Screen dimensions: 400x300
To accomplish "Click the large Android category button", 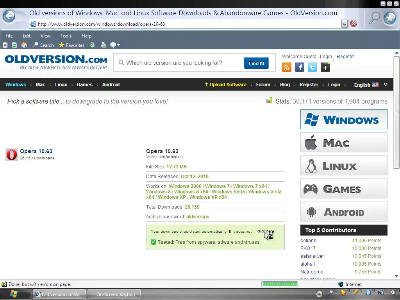I will point(344,211).
